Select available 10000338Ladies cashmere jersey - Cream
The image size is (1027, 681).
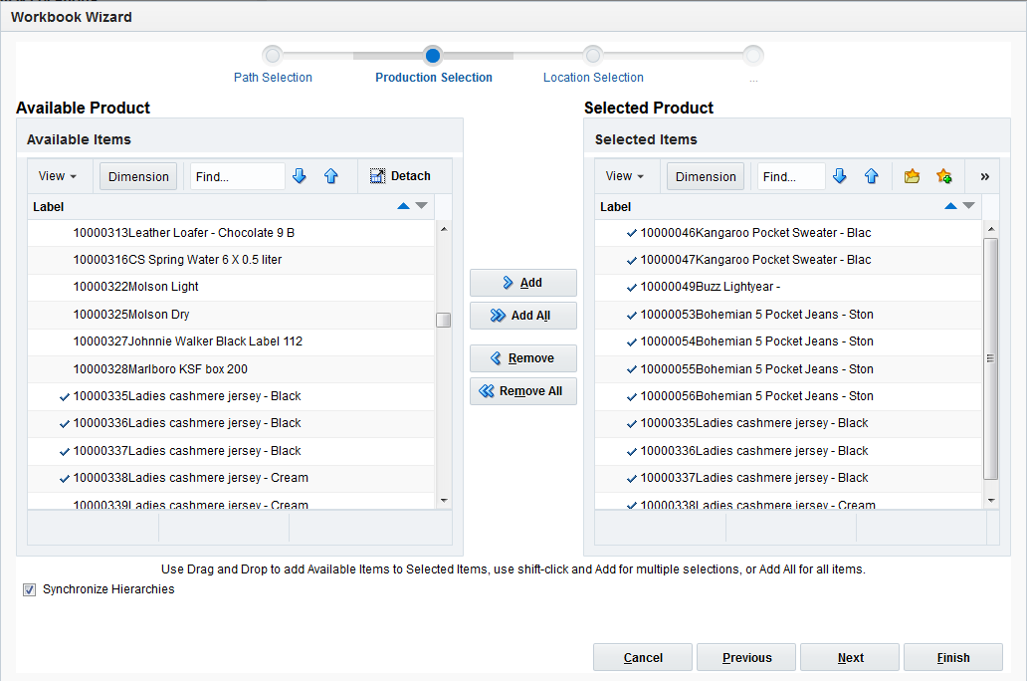(x=231, y=478)
